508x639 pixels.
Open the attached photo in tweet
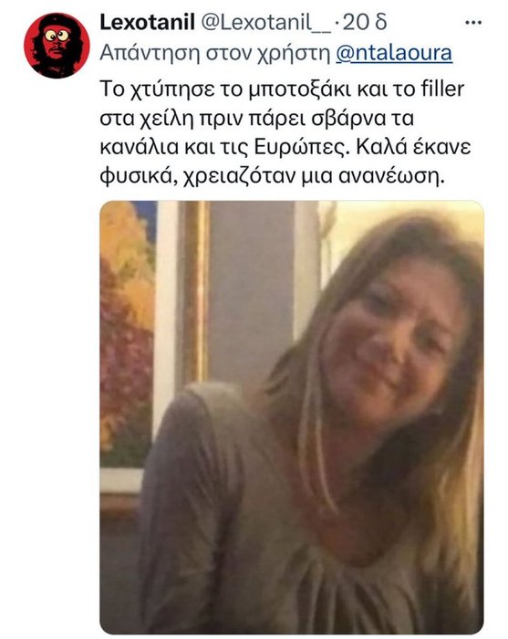click(292, 417)
